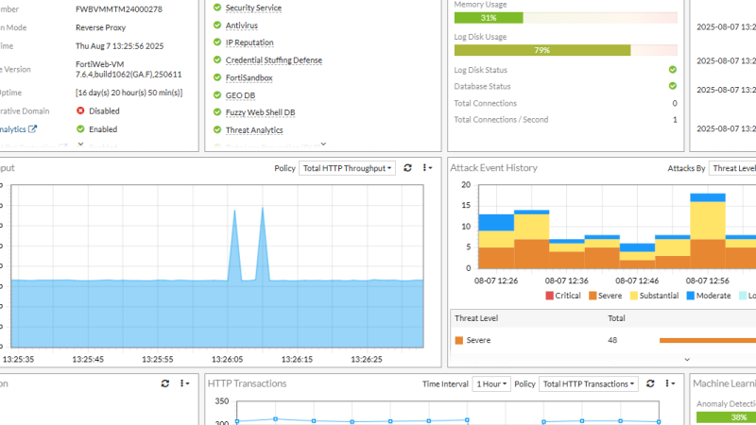The width and height of the screenshot is (756, 425).
Task: Toggle the Moderate series in chart legend
Action: [708, 296]
